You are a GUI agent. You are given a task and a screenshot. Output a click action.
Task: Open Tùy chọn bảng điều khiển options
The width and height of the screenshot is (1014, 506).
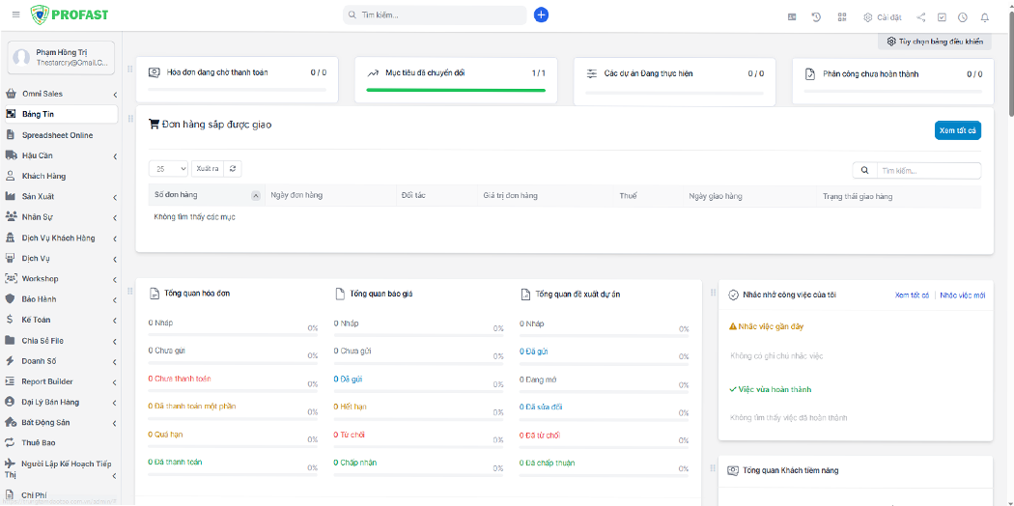click(934, 42)
